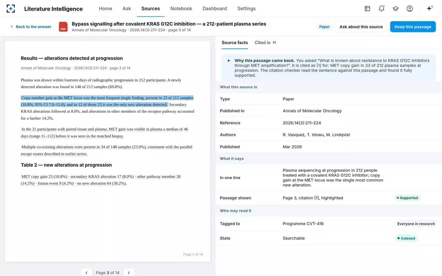Select the Sources menu item

(150, 9)
